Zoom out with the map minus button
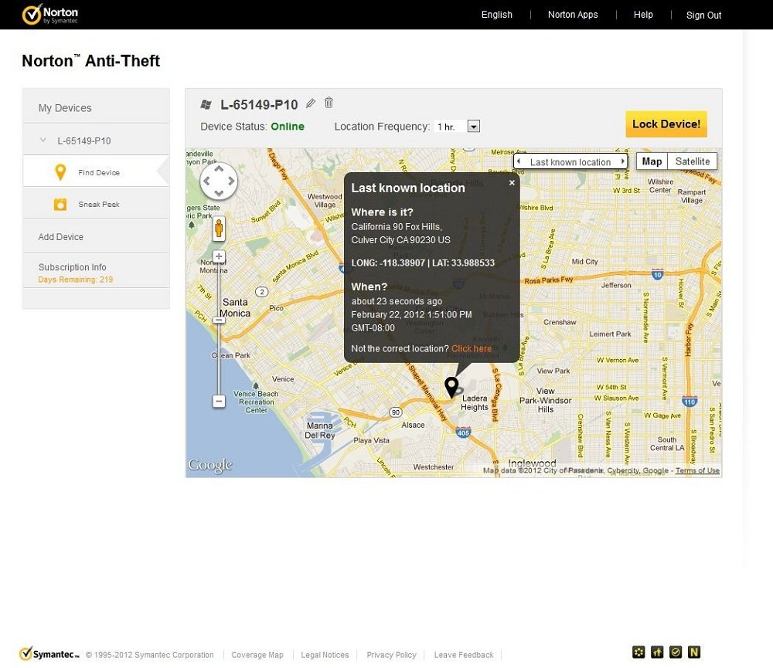Image resolution: width=773 pixels, height=668 pixels. pyautogui.click(x=219, y=402)
